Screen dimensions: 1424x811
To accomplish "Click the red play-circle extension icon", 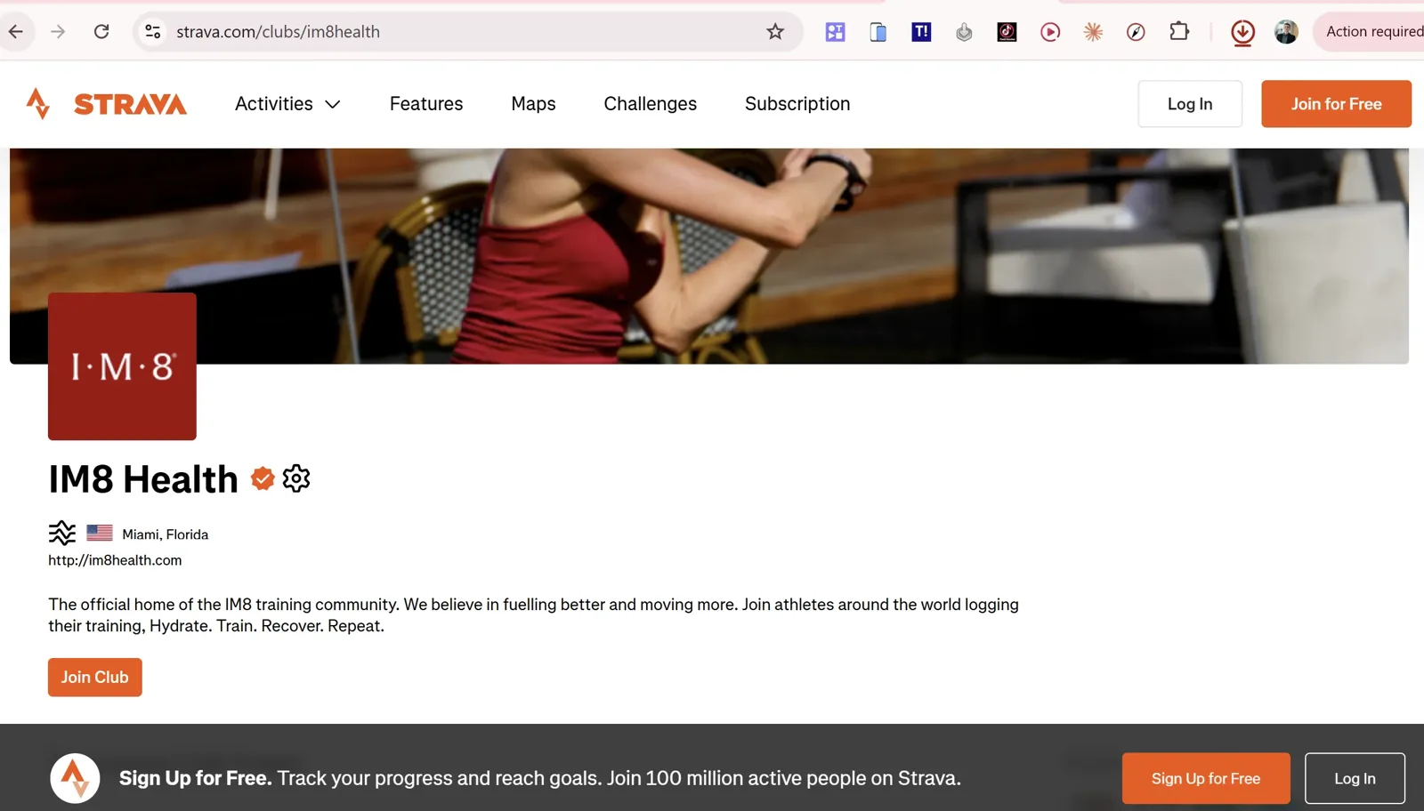I will (1050, 32).
